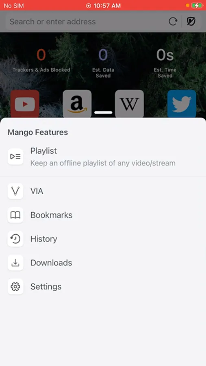The image size is (206, 366).
Task: Tap the Downloads arrow icon
Action: (x=15, y=263)
